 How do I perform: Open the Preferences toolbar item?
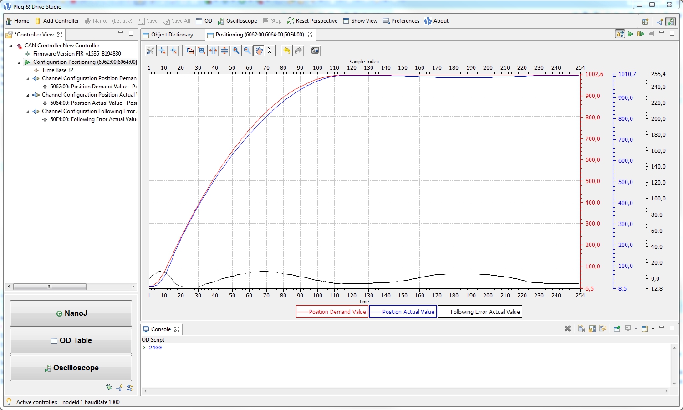tap(401, 21)
